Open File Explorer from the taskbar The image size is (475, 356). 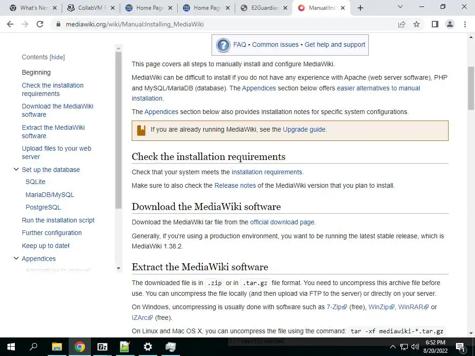[x=57, y=347]
